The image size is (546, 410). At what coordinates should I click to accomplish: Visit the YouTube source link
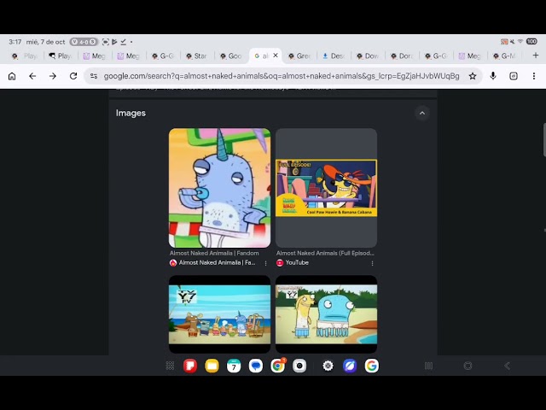pyautogui.click(x=293, y=262)
